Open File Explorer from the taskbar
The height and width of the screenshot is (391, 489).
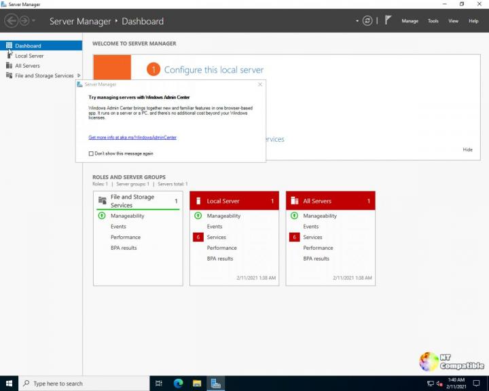[x=197, y=384]
